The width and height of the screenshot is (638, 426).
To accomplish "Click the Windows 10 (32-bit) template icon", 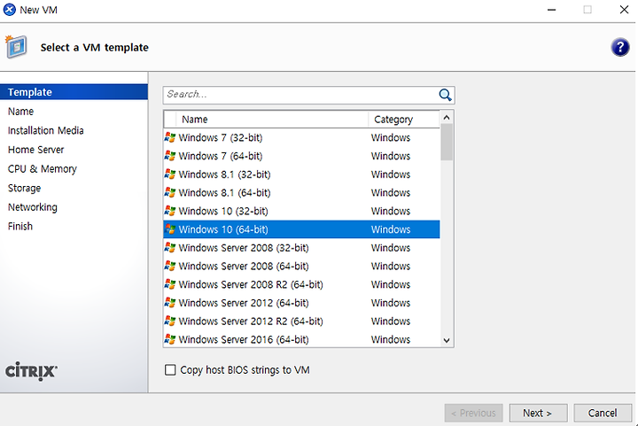I will (170, 211).
